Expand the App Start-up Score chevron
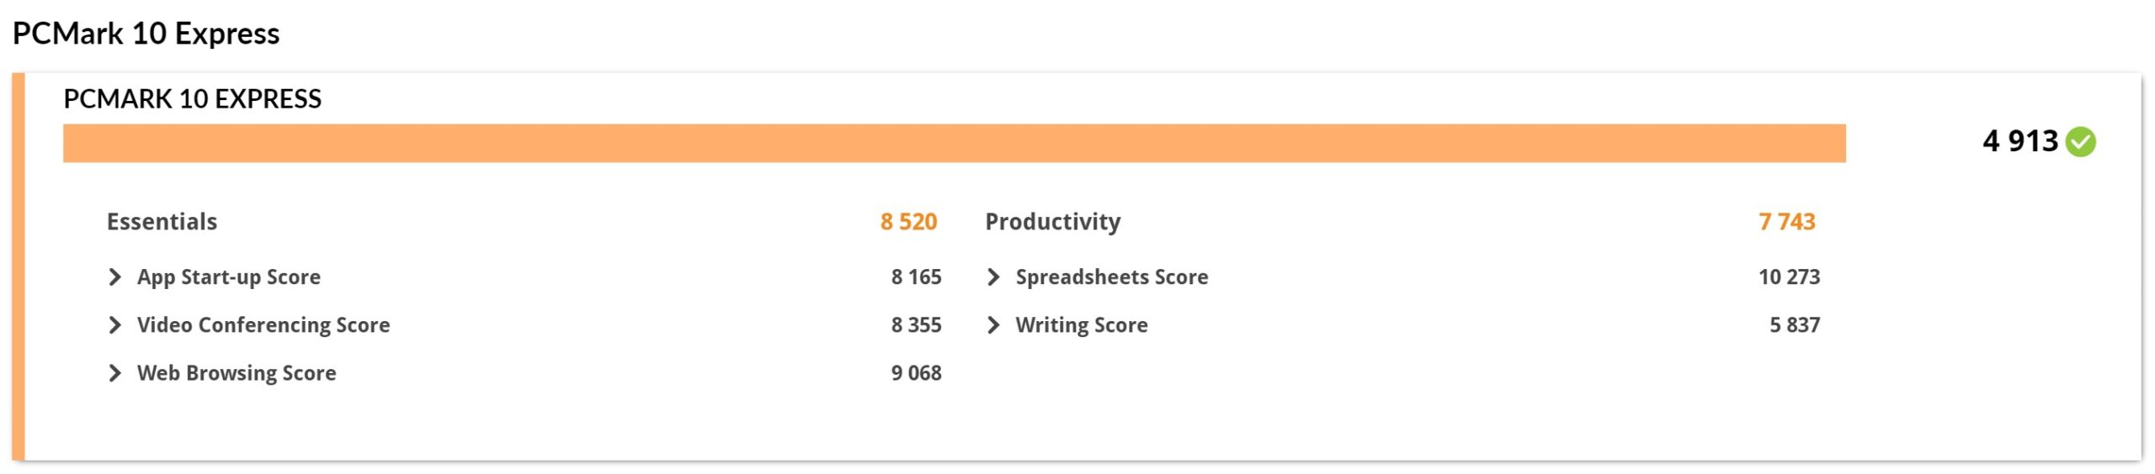The height and width of the screenshot is (474, 2155). point(115,277)
